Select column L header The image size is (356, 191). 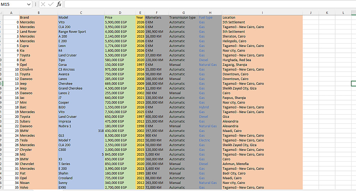click(343, 13)
